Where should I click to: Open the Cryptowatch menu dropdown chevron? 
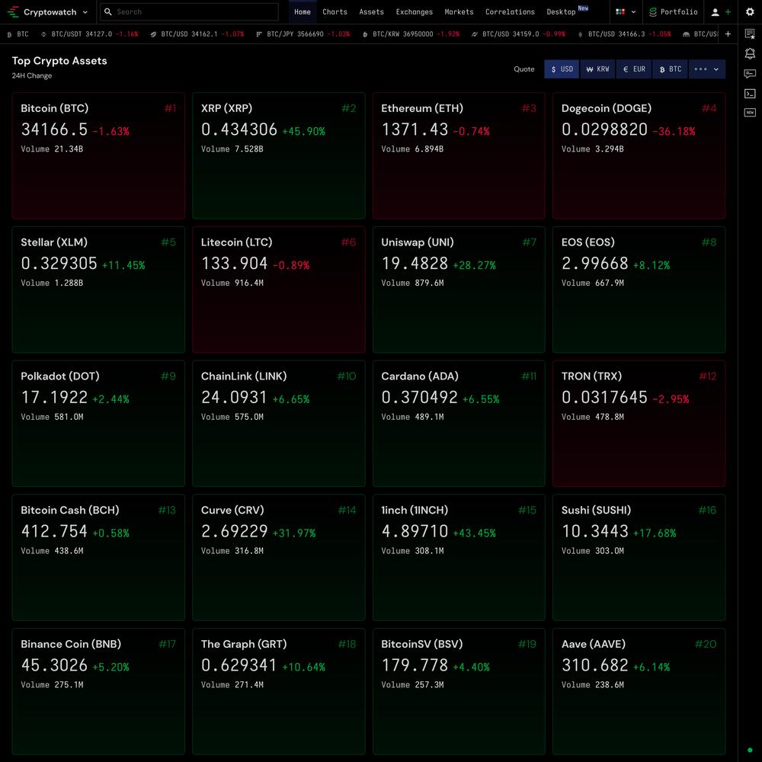coord(85,12)
